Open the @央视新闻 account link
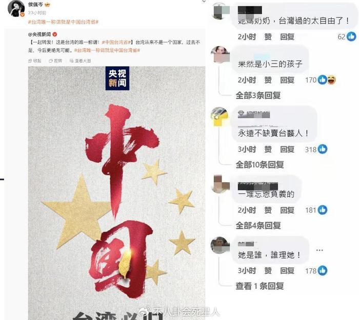Image resolution: width=359 pixels, height=320 pixels. (39, 34)
